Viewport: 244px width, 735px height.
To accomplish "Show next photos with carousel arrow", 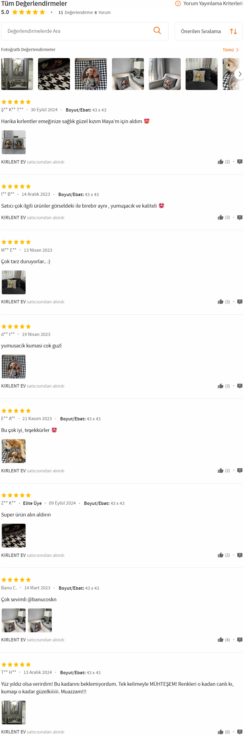I will [x=240, y=74].
